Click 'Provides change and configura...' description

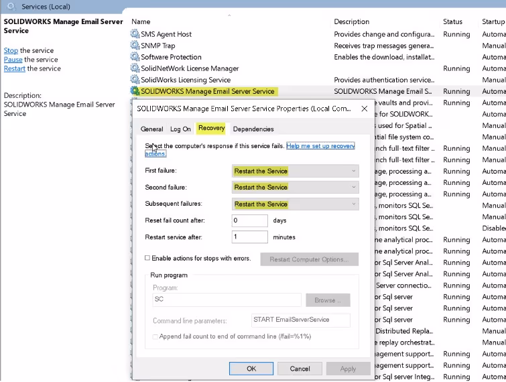(384, 34)
